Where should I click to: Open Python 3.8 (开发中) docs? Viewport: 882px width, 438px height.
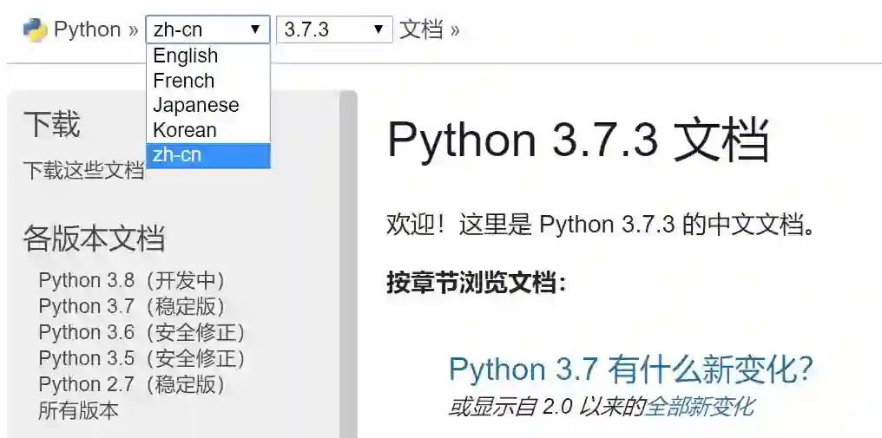click(x=132, y=281)
